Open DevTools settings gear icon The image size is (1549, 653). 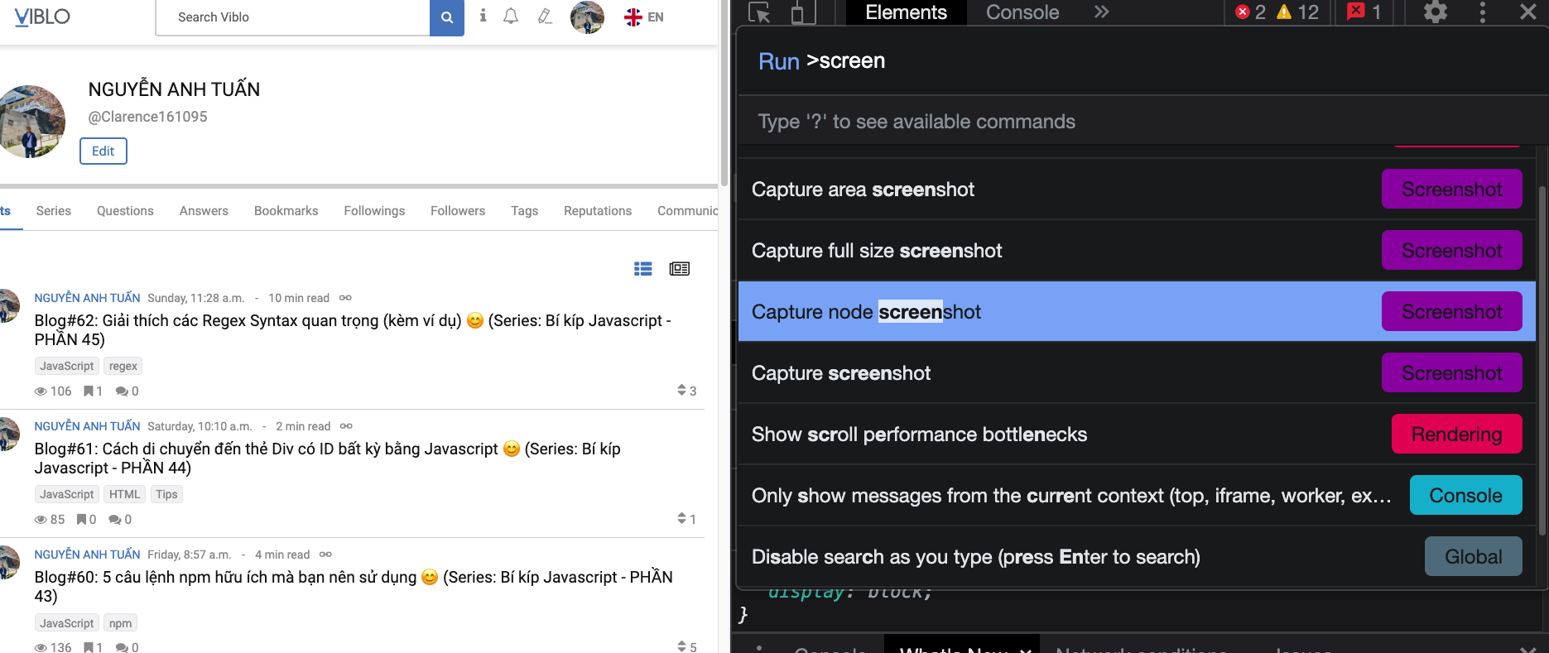1436,12
